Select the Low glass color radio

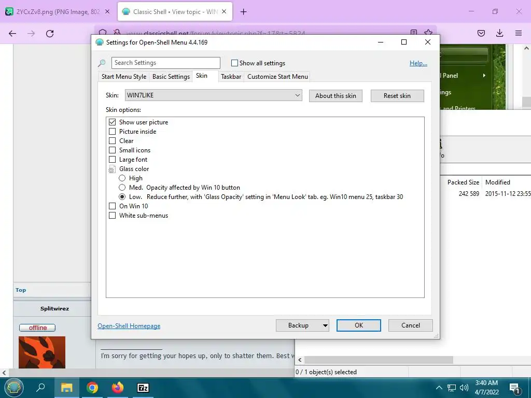click(x=122, y=196)
